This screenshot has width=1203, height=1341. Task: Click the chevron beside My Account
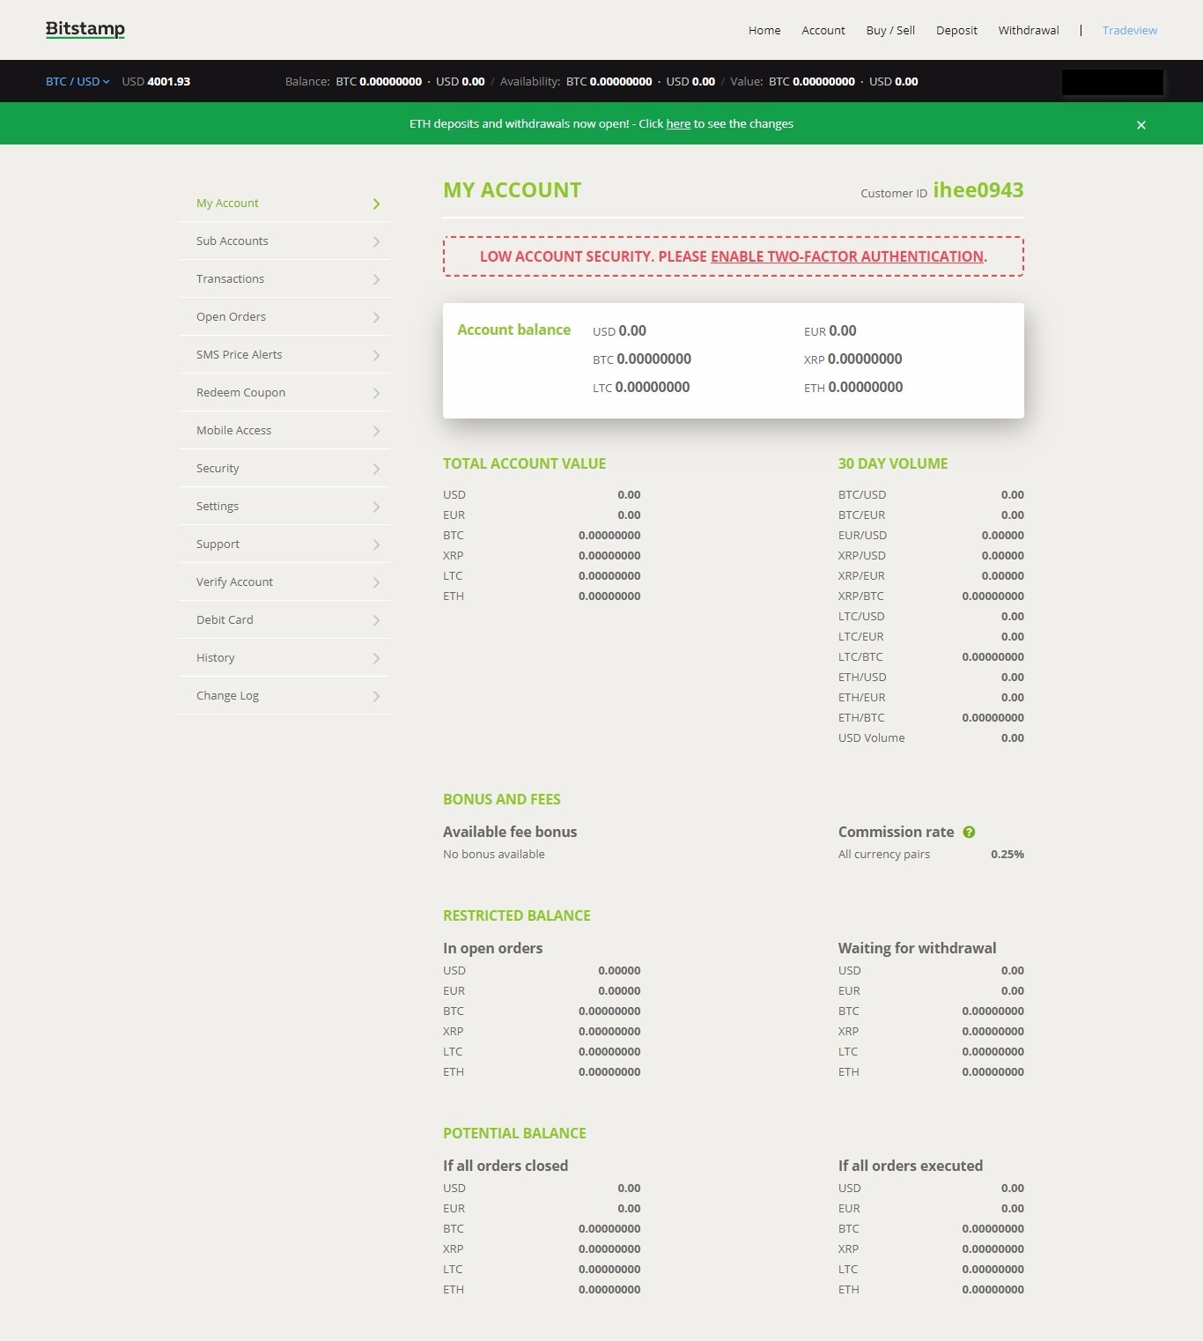pos(376,204)
